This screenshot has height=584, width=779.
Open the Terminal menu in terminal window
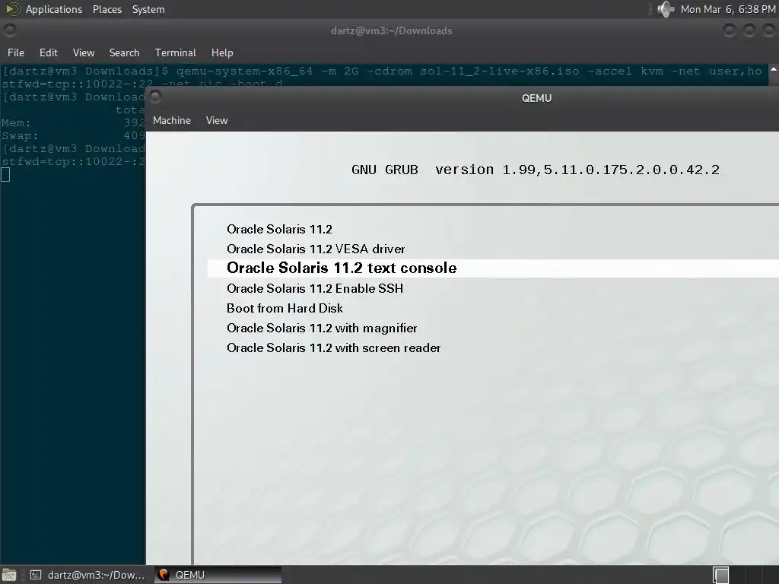(x=176, y=52)
